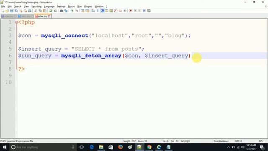Open the Encoding menu

tap(36, 7)
